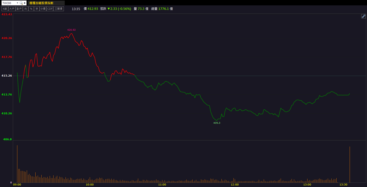Toggle the 均 average line button
Viewport: 367px width, 187px height.
tap(25, 9)
